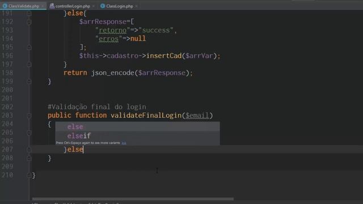Switch to the ClassValidate.php tab

pyautogui.click(x=24, y=6)
